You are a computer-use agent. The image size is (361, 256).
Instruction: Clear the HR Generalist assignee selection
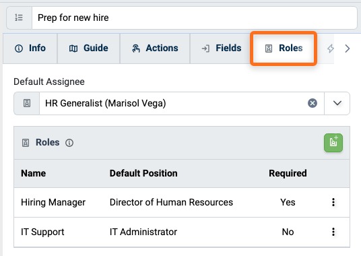click(313, 103)
